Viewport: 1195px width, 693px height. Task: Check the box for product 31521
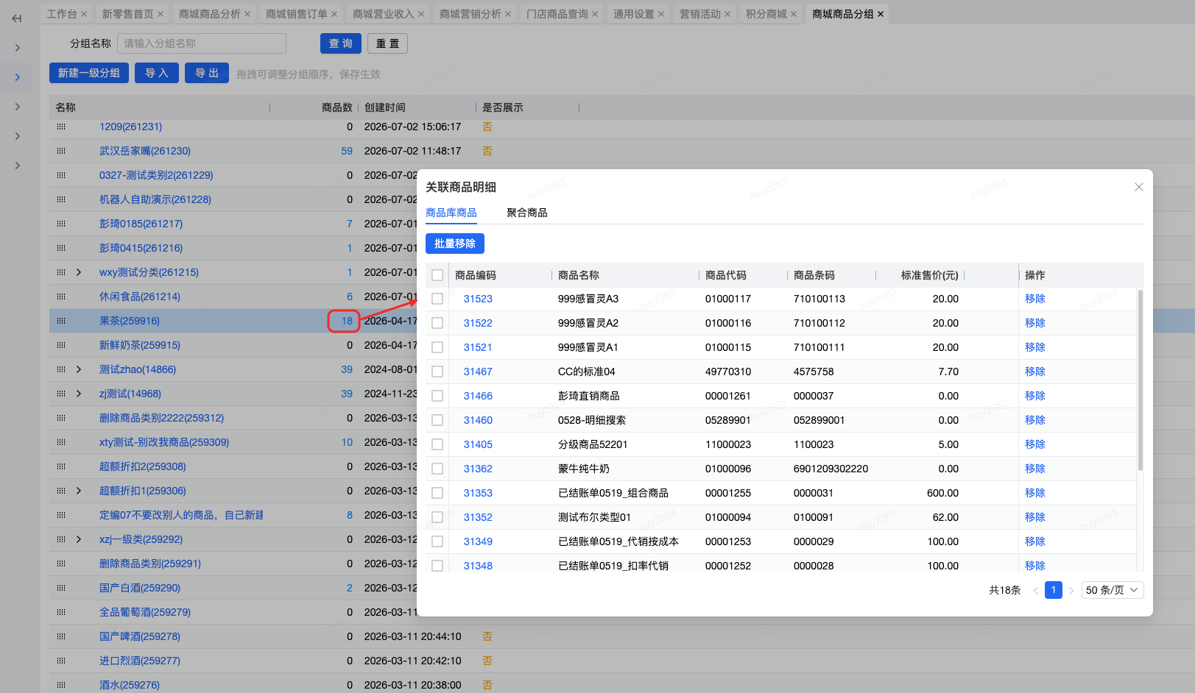437,347
